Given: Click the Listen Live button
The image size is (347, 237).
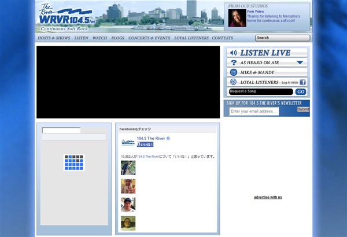Looking at the screenshot, I should (267, 53).
